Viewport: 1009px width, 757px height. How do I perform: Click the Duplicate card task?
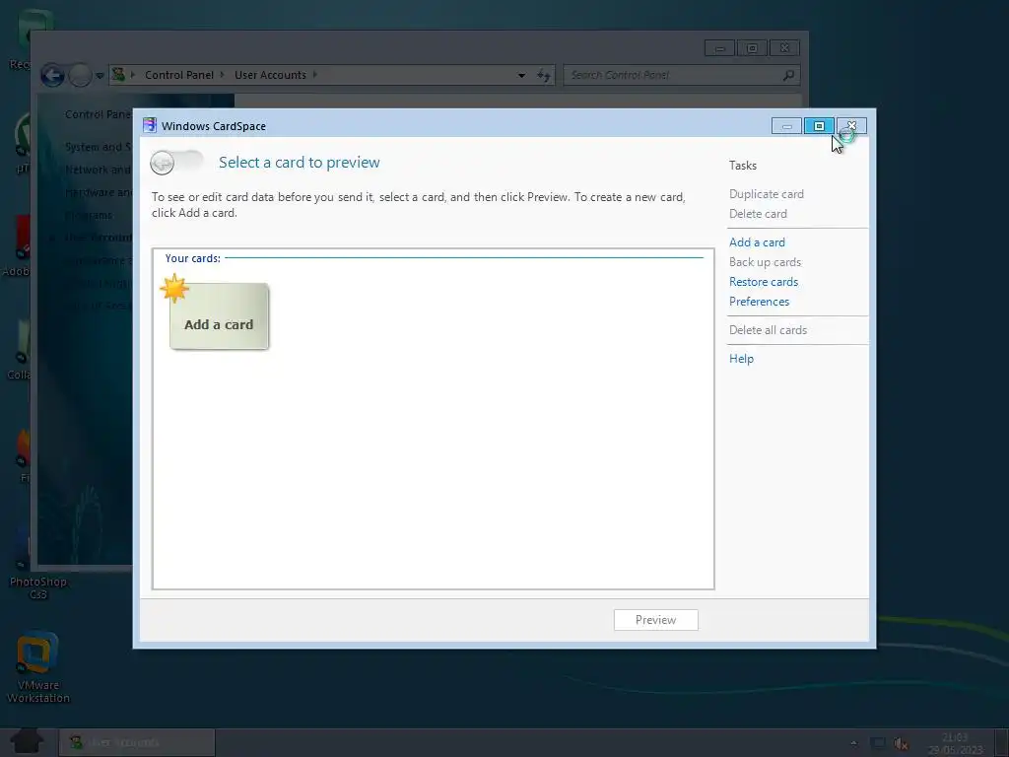pos(766,194)
